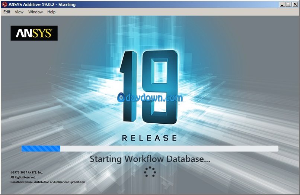Open the Help menu
Image resolution: width=300 pixels, height=195 pixels.
point(51,12)
